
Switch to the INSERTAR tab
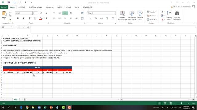coord(22,7)
